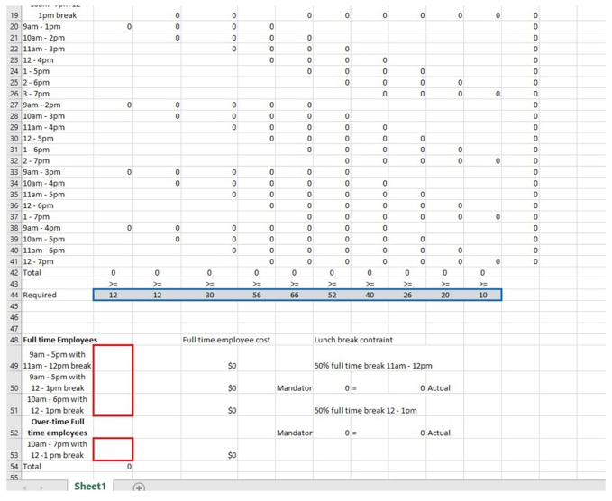612x501 pixels.
Task: Select the '12 - 7pm' row label
Action: pyautogui.click(x=38, y=261)
